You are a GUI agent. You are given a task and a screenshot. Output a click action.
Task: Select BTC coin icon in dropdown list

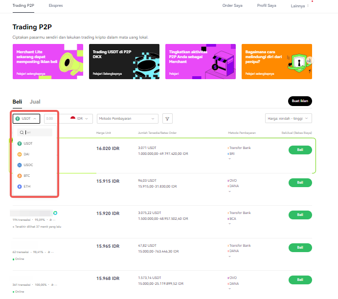pyautogui.click(x=20, y=176)
